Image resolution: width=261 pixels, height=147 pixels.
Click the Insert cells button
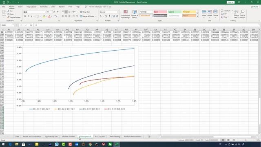(x=204, y=14)
